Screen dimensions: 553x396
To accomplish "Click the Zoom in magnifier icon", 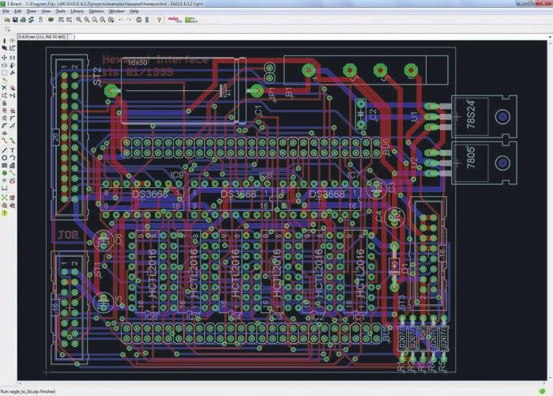I will click(87, 20).
